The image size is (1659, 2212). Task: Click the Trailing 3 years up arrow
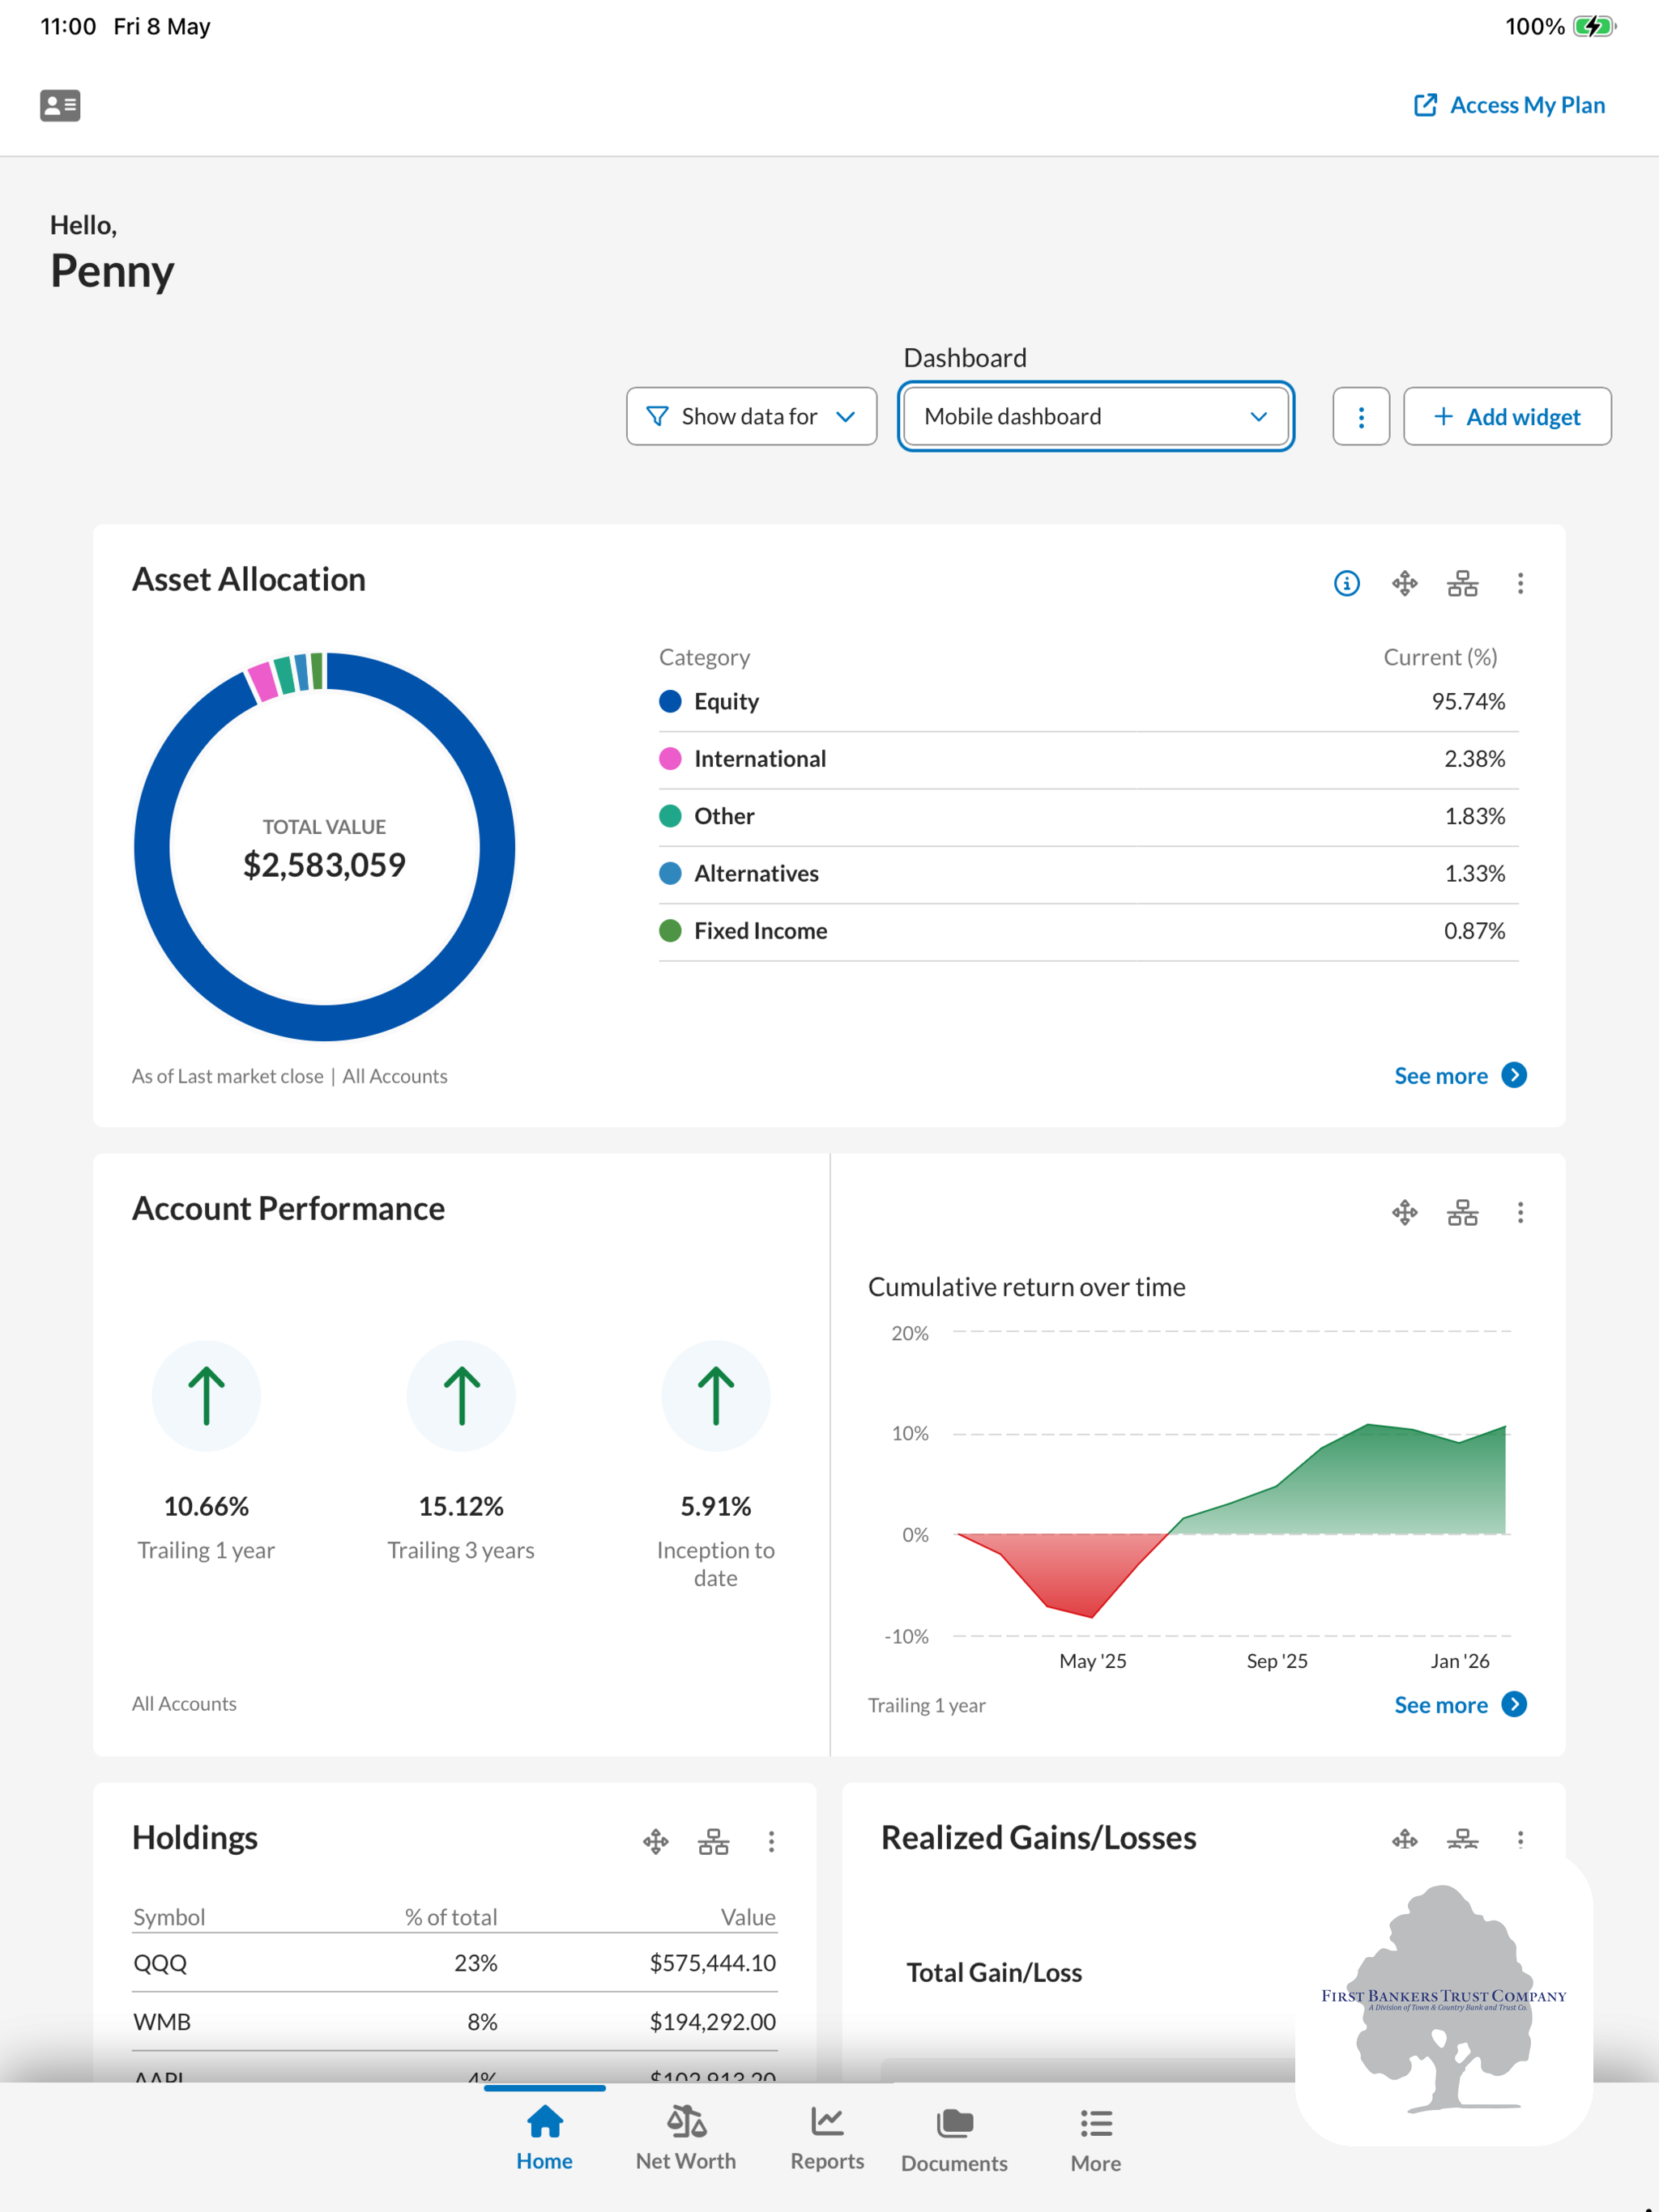(x=461, y=1395)
